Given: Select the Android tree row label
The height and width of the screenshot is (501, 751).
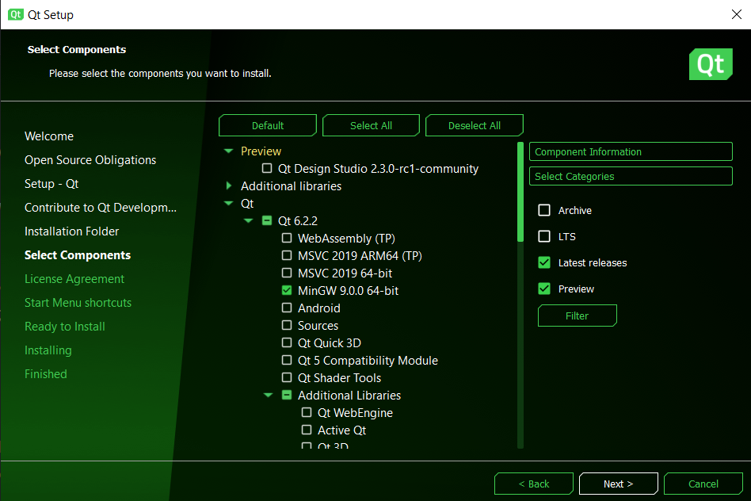Looking at the screenshot, I should tap(319, 308).
